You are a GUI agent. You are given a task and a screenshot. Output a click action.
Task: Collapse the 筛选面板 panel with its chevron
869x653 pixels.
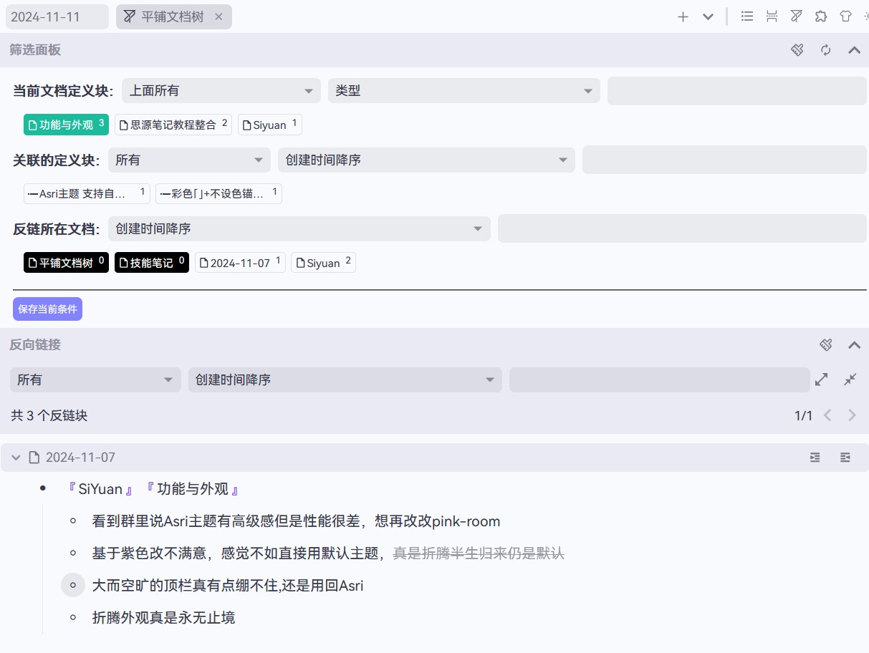pos(854,50)
